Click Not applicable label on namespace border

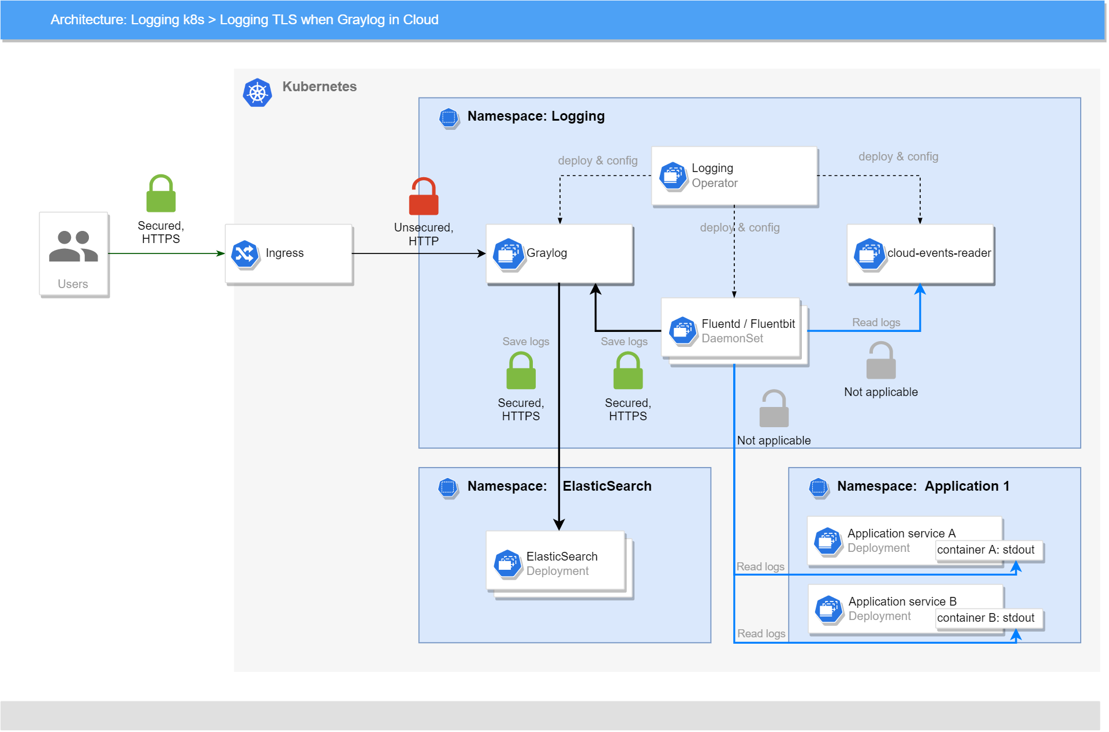(x=774, y=440)
